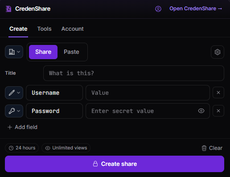This screenshot has width=230, height=177.
Task: Clear the form with trash button
Action: (212, 148)
